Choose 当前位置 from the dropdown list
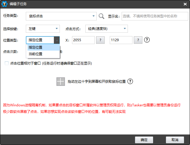The width and height of the screenshot is (190, 145). pyautogui.click(x=43, y=54)
